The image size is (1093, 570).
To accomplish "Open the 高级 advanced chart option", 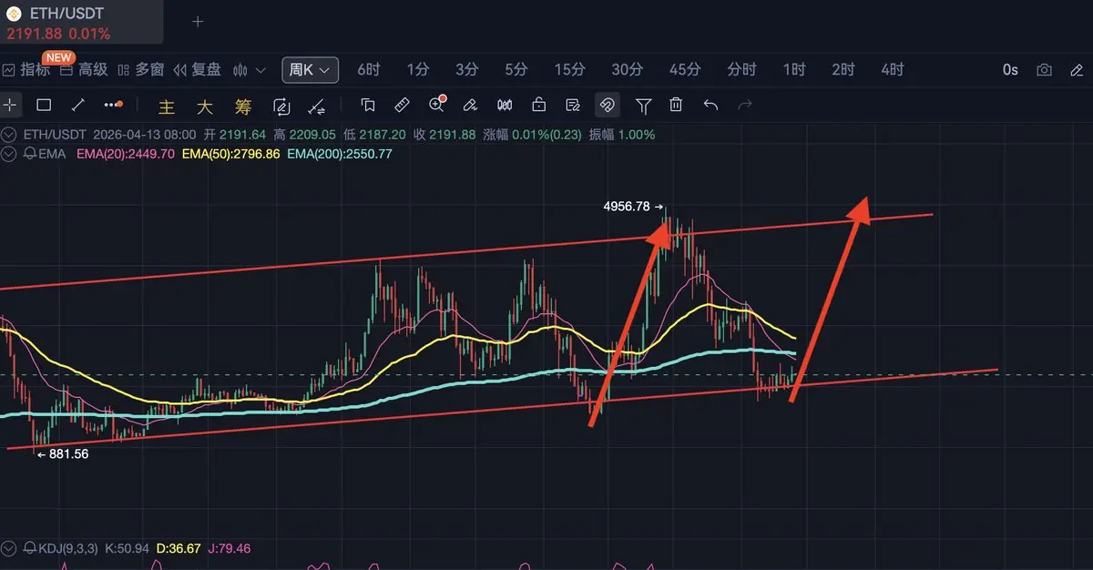I will click(x=85, y=69).
